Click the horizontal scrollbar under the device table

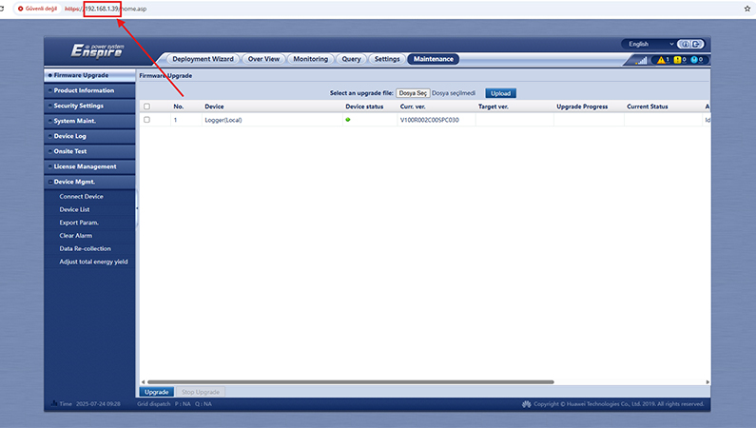tap(350, 382)
